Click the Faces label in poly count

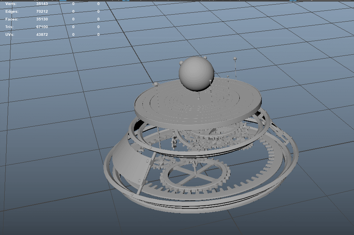(x=12, y=19)
